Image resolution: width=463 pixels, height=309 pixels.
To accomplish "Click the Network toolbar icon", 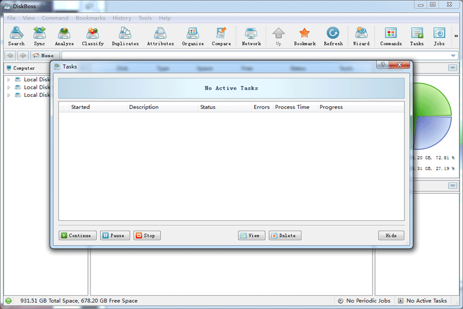I will point(251,36).
